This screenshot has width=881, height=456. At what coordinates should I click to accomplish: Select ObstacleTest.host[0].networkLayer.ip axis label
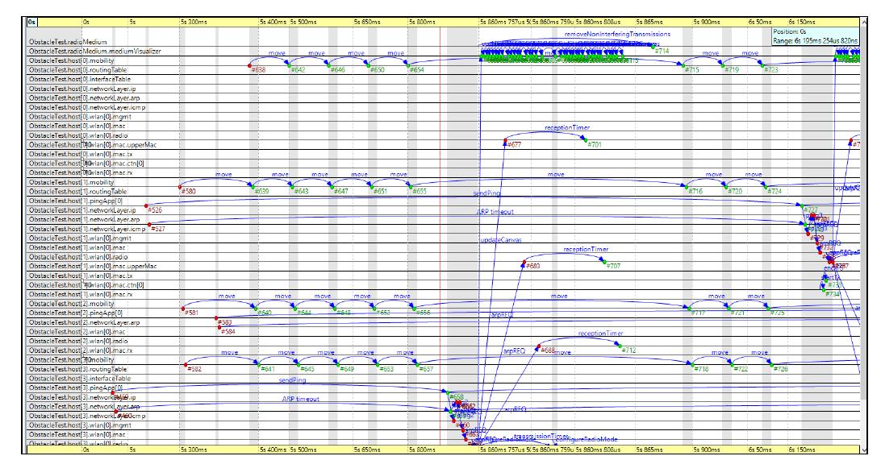click(82, 89)
